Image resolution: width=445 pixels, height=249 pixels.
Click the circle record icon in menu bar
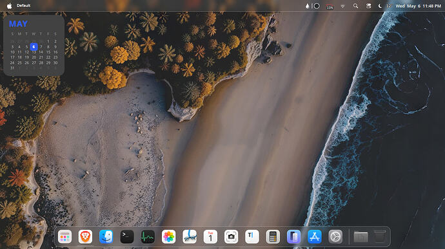tap(317, 6)
